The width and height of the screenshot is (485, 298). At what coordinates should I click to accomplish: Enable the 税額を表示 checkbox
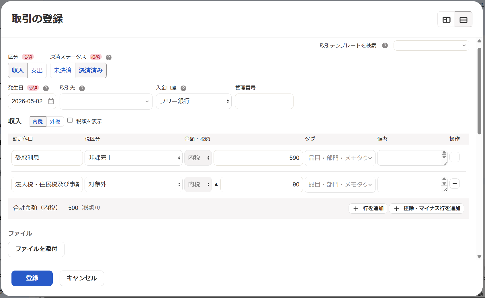70,120
